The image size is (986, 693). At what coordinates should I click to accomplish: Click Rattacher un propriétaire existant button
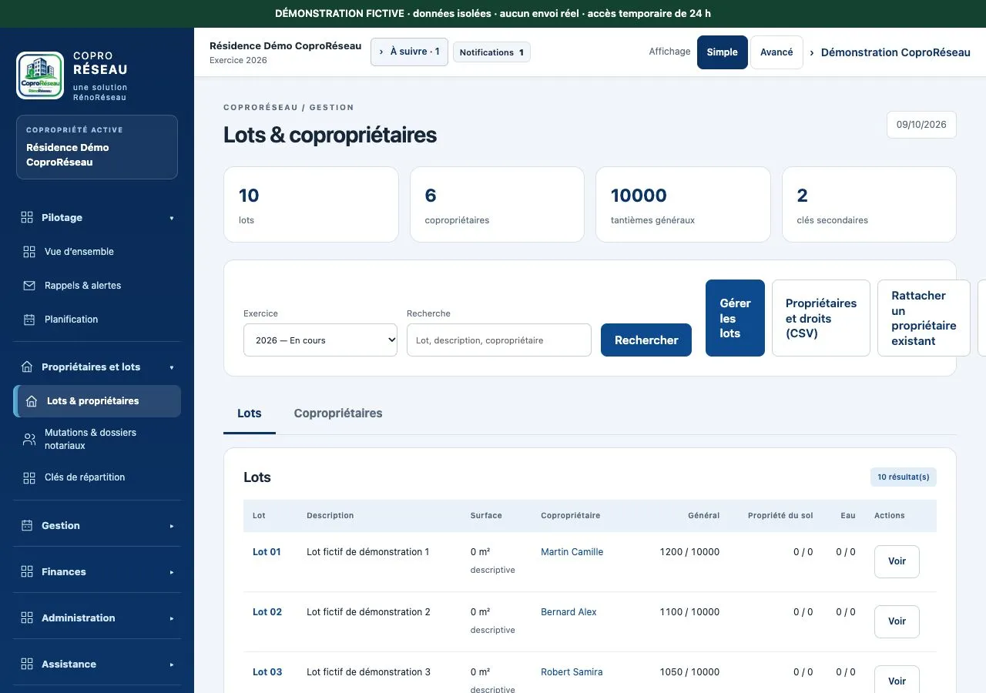tap(924, 318)
